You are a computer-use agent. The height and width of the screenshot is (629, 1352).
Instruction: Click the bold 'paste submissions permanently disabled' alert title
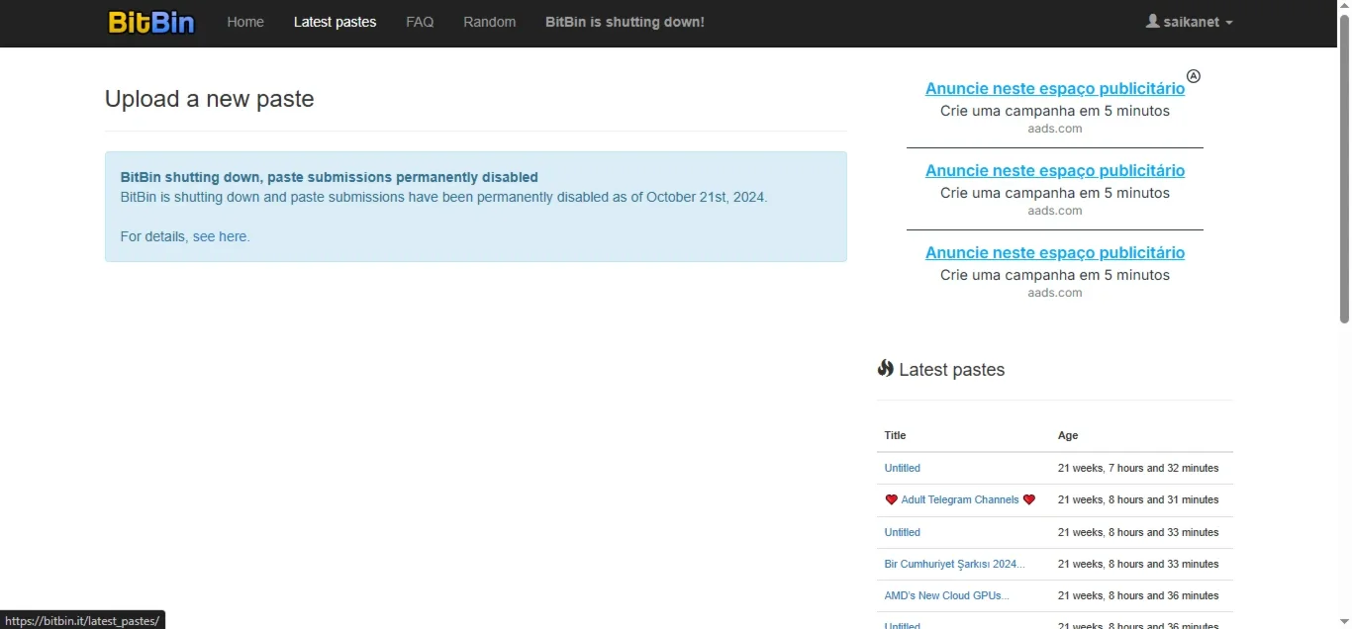coord(330,177)
